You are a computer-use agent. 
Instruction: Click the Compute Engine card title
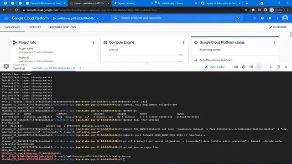[122, 42]
